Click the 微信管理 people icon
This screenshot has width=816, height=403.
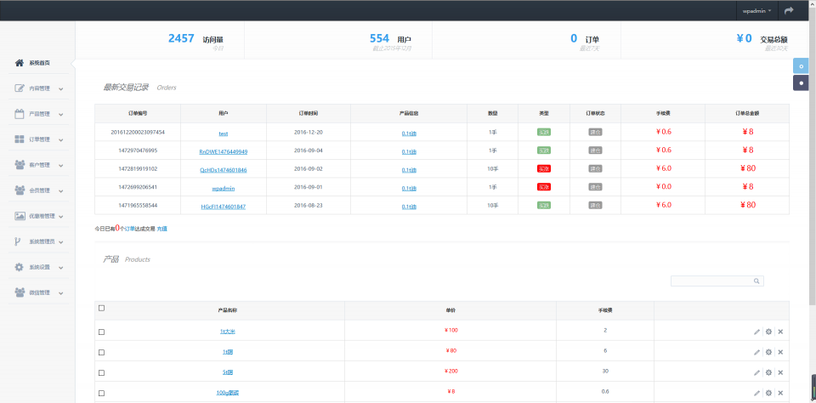pos(20,292)
